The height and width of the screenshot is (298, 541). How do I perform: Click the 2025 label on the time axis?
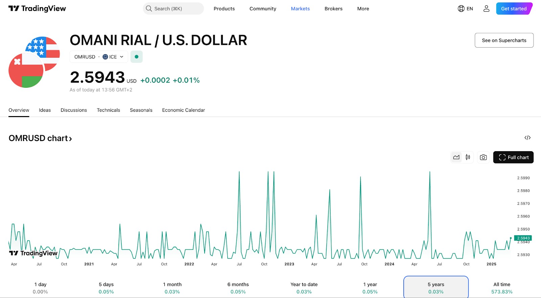pyautogui.click(x=491, y=264)
